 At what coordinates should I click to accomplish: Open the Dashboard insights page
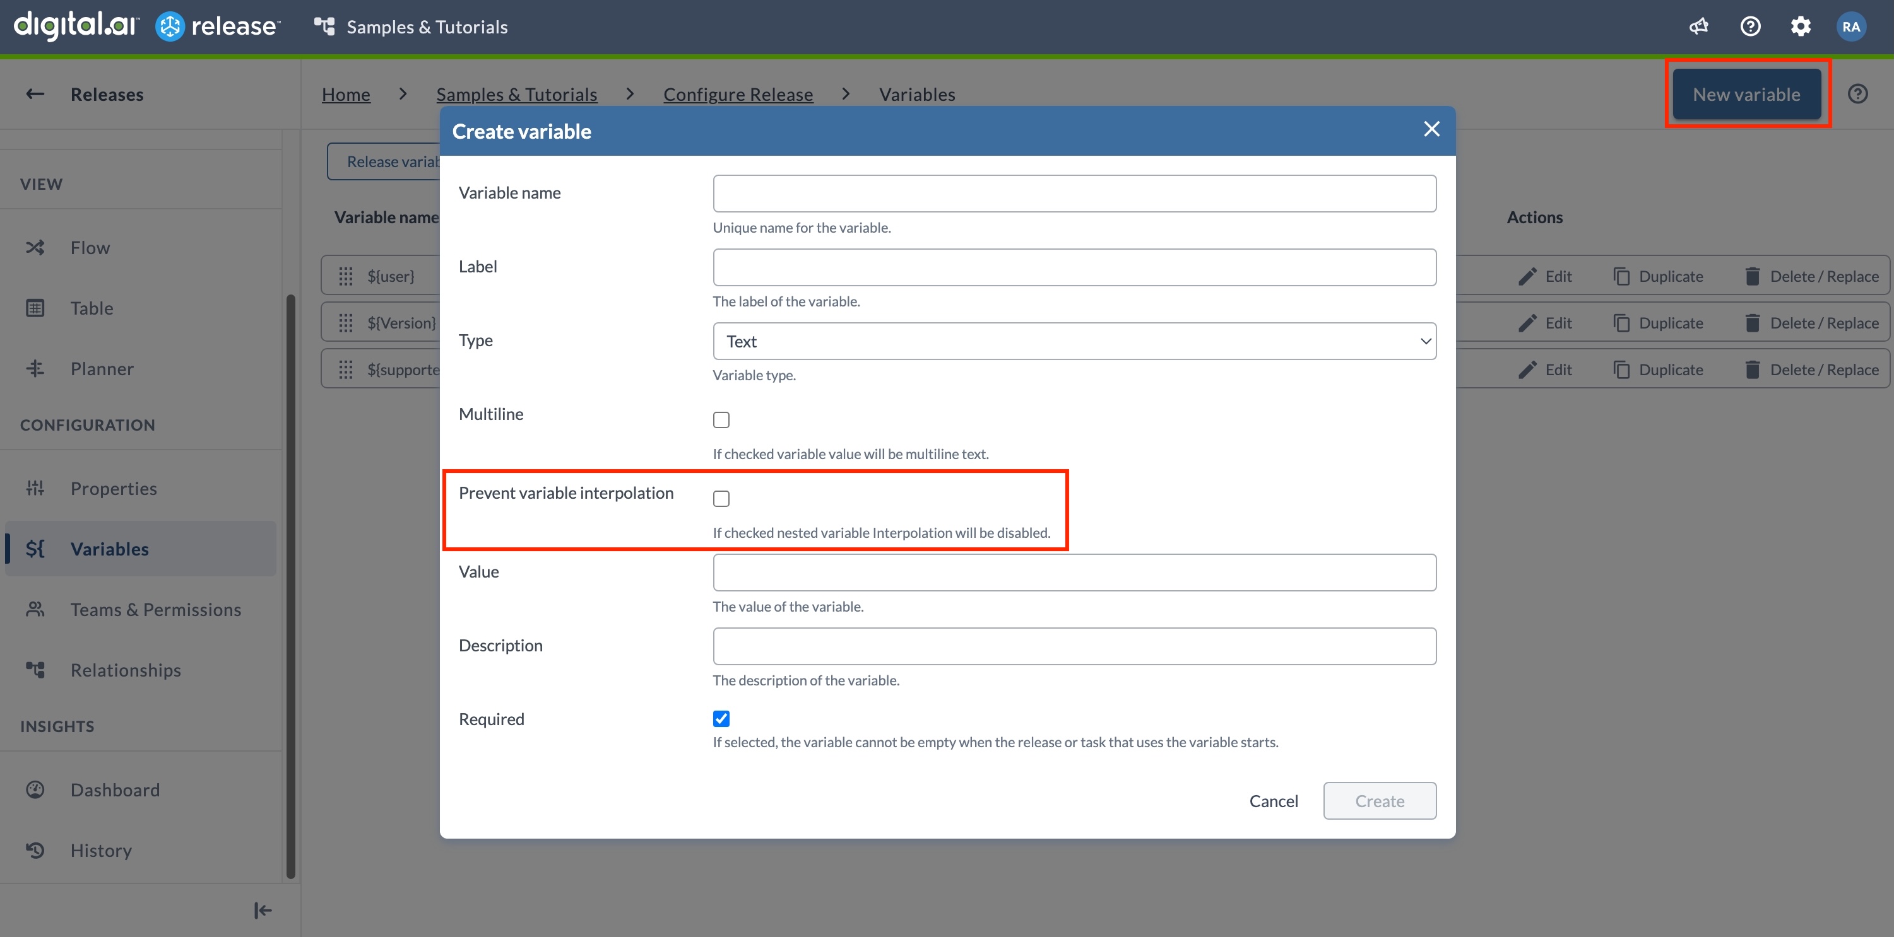[115, 789]
